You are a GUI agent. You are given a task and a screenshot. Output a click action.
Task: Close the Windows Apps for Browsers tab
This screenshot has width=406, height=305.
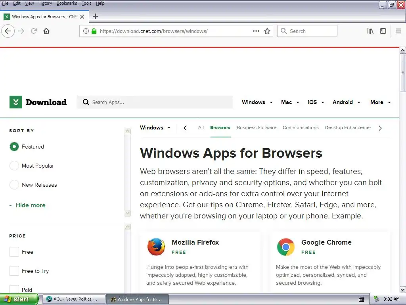pos(82,17)
